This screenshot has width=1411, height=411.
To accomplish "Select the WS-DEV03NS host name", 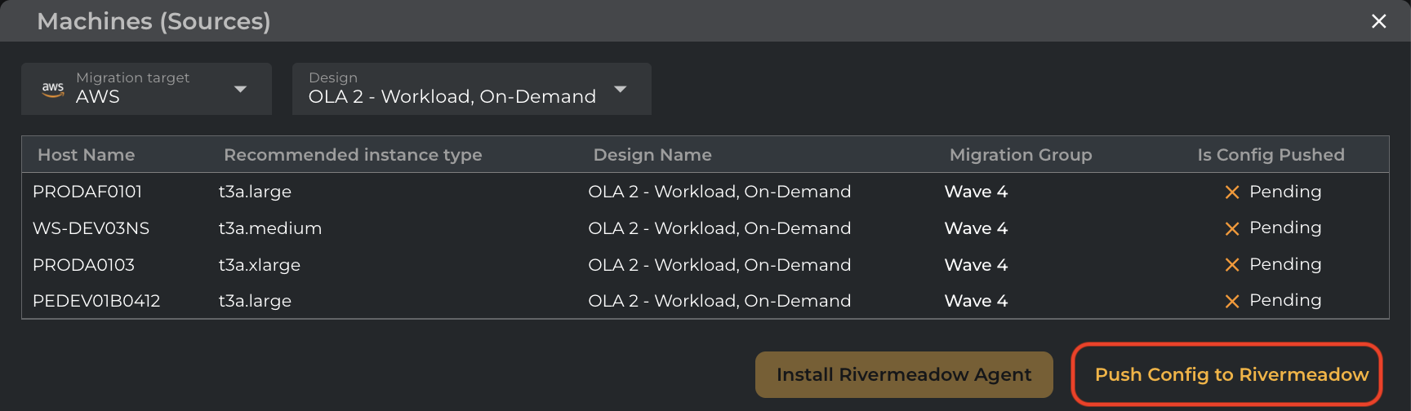I will (x=91, y=228).
